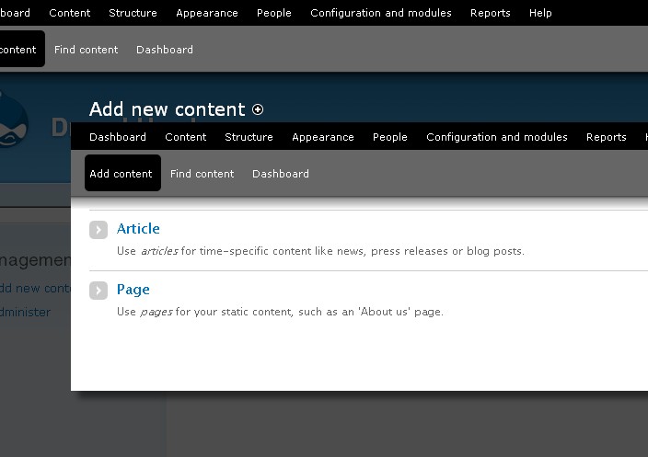Click Dashboard in top shortcut bar
Screen dimensions: 648x457
165,50
